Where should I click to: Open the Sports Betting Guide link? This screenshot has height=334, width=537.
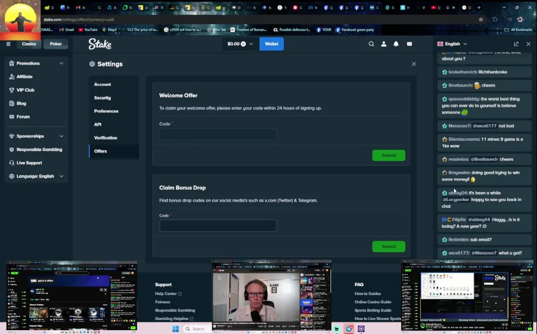373,310
